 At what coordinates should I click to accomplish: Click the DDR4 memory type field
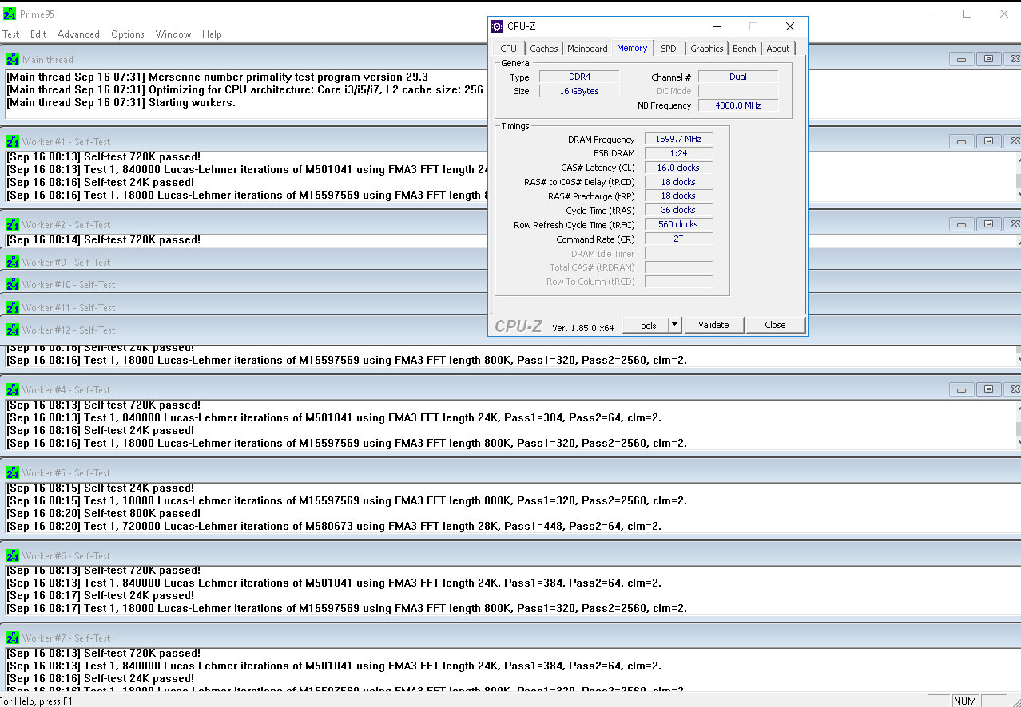tap(579, 77)
